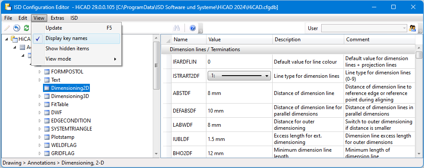The height and width of the screenshot is (168, 424).
Task: Click the pencil edit toolbar icon
Action: coord(7,28)
